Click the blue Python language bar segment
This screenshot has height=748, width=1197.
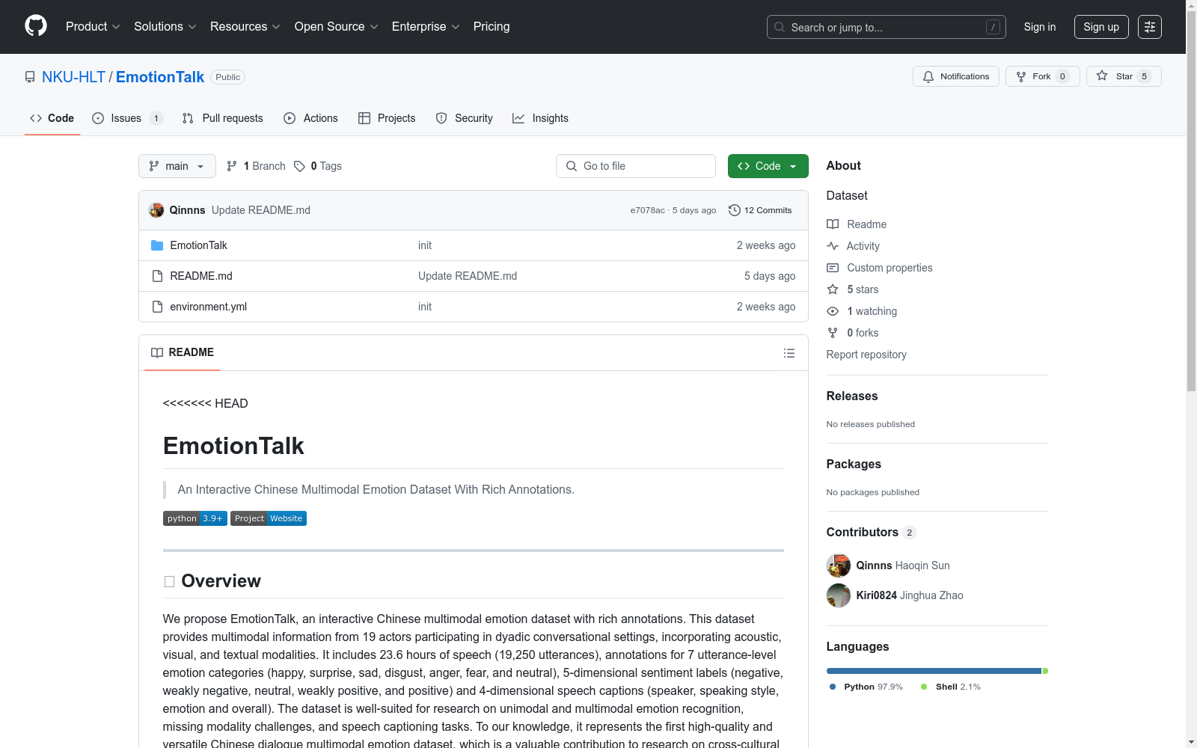[934, 671]
